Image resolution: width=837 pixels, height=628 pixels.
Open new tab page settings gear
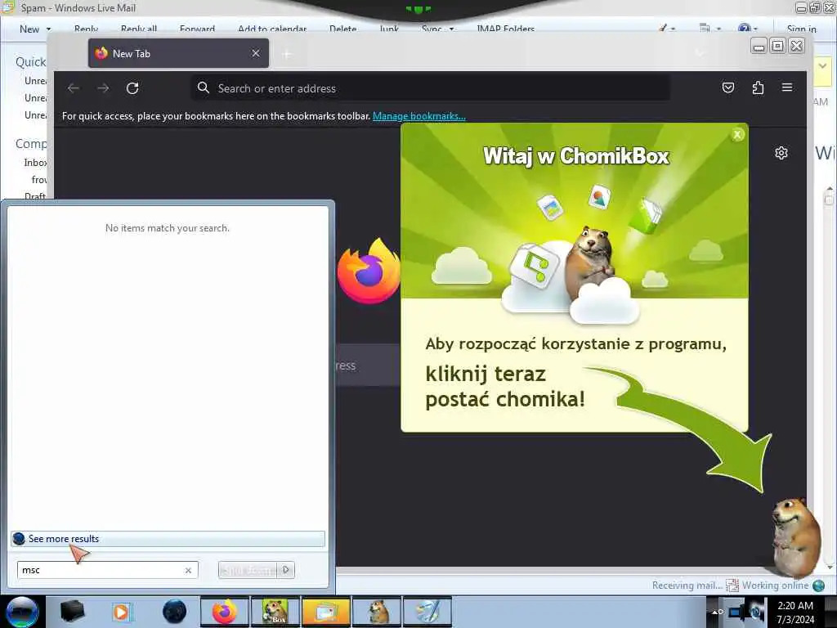pos(781,153)
